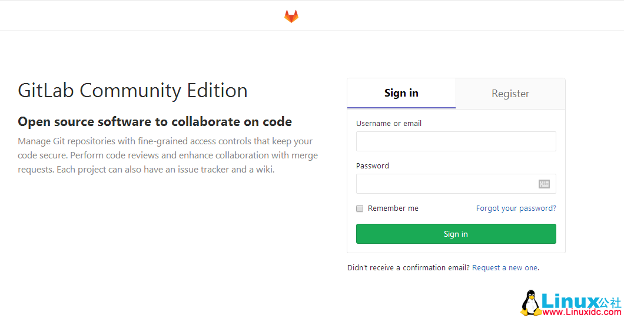
Task: Click the Username or email label
Action: pyautogui.click(x=389, y=124)
